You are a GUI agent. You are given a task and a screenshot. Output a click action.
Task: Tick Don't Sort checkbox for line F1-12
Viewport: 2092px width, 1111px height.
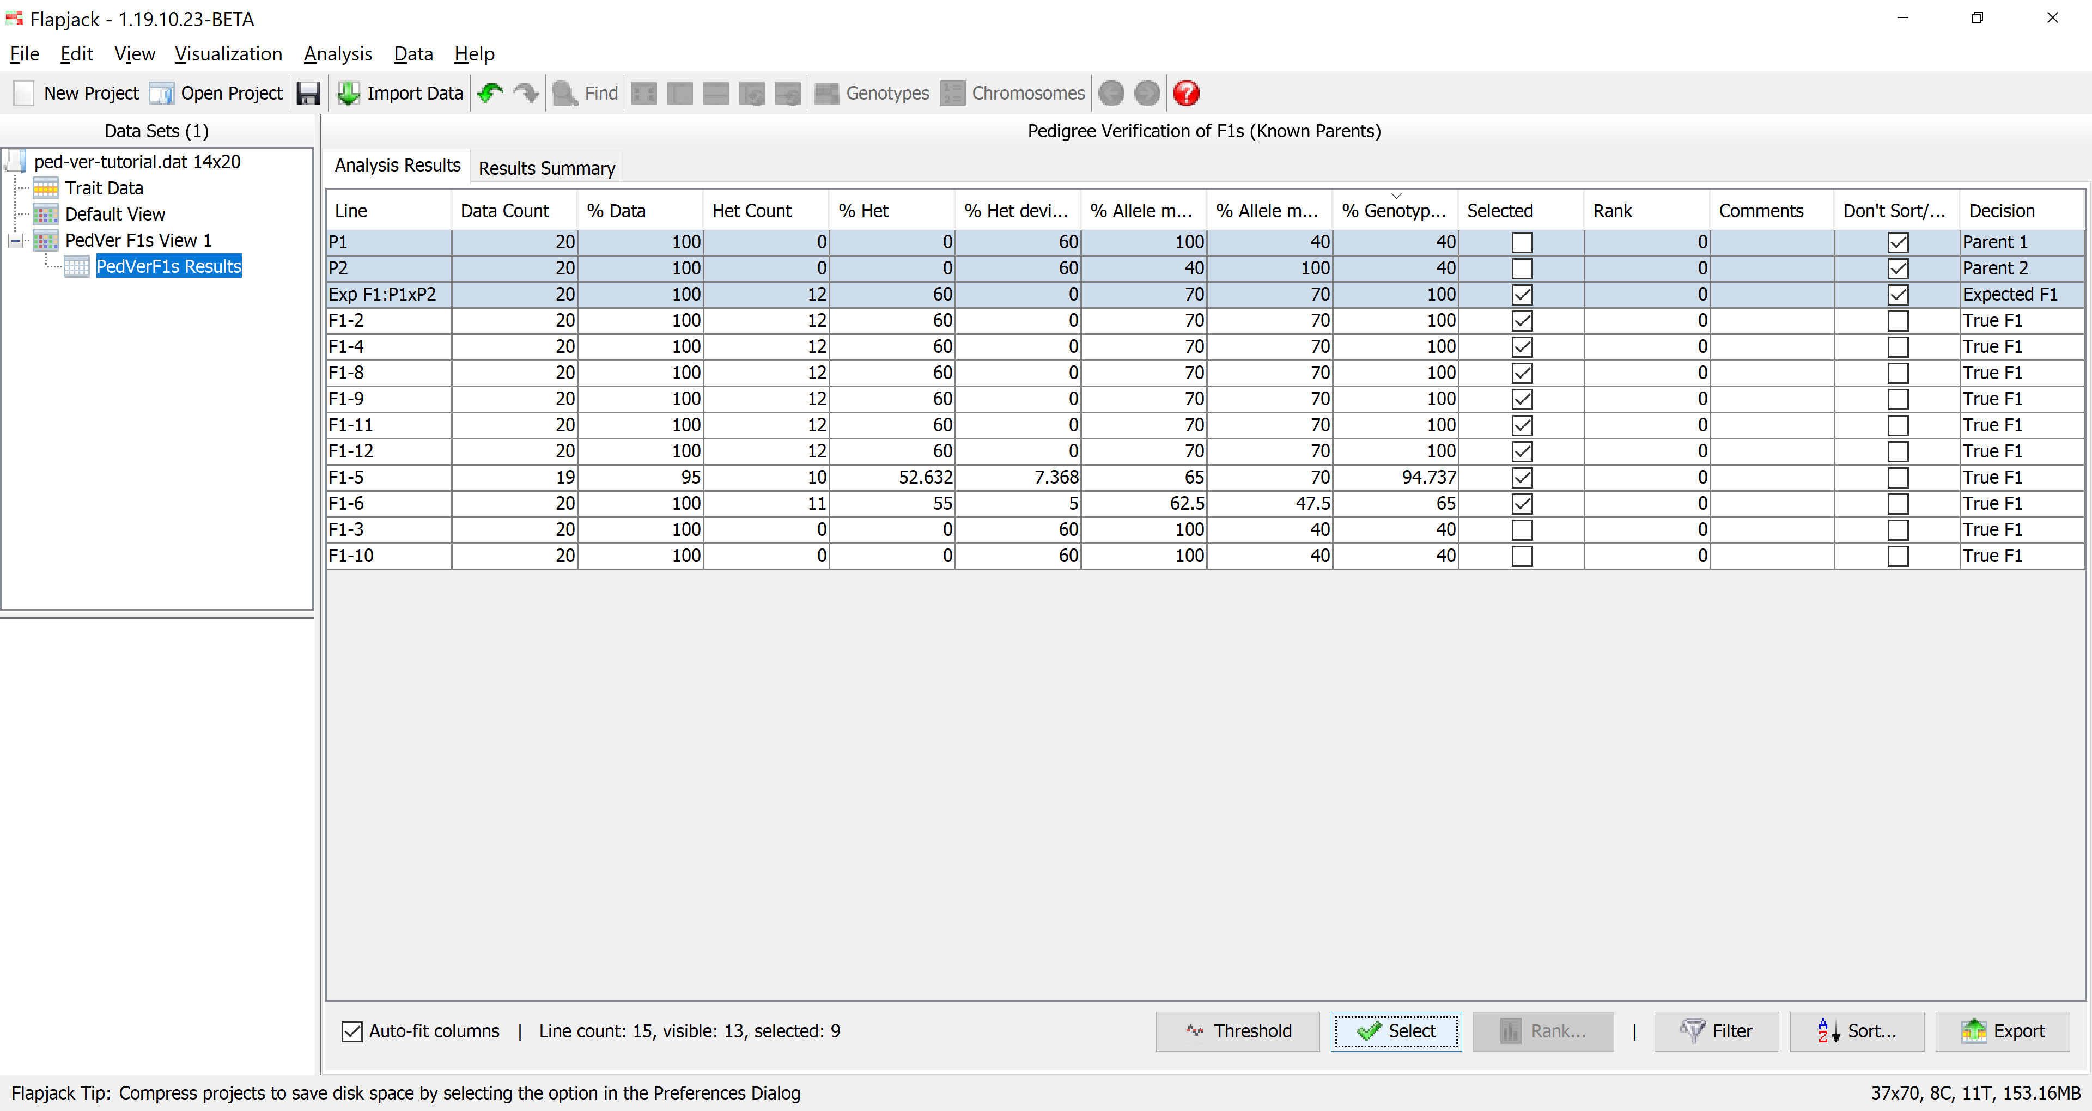[x=1898, y=451]
